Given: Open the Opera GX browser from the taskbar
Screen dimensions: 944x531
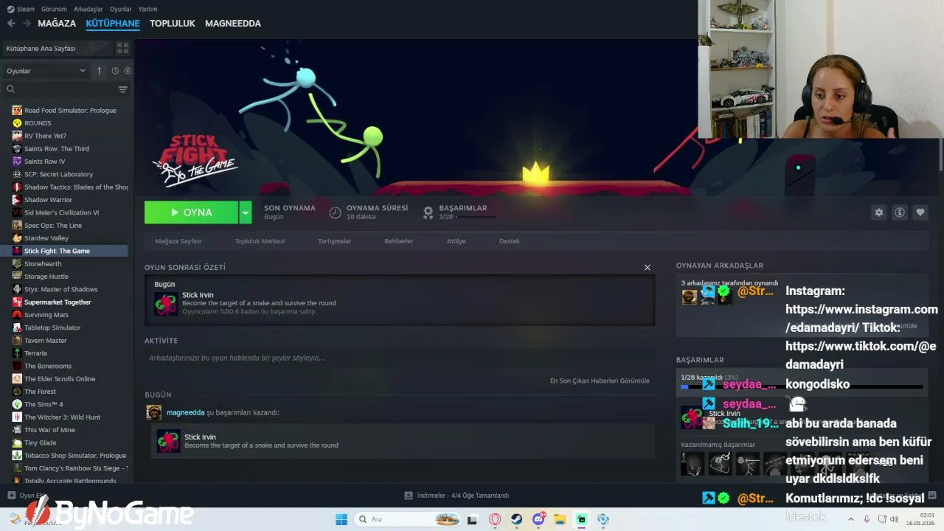Looking at the screenshot, I should (495, 519).
